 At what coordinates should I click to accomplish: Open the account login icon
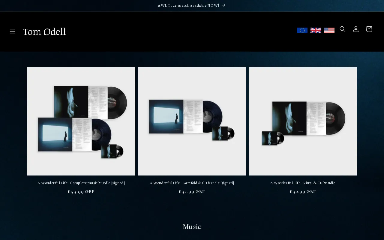coord(355,29)
